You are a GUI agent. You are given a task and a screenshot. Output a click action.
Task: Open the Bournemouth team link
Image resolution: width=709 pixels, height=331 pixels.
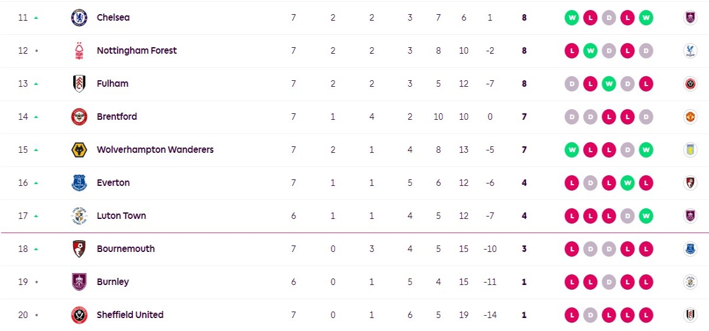[x=126, y=249]
